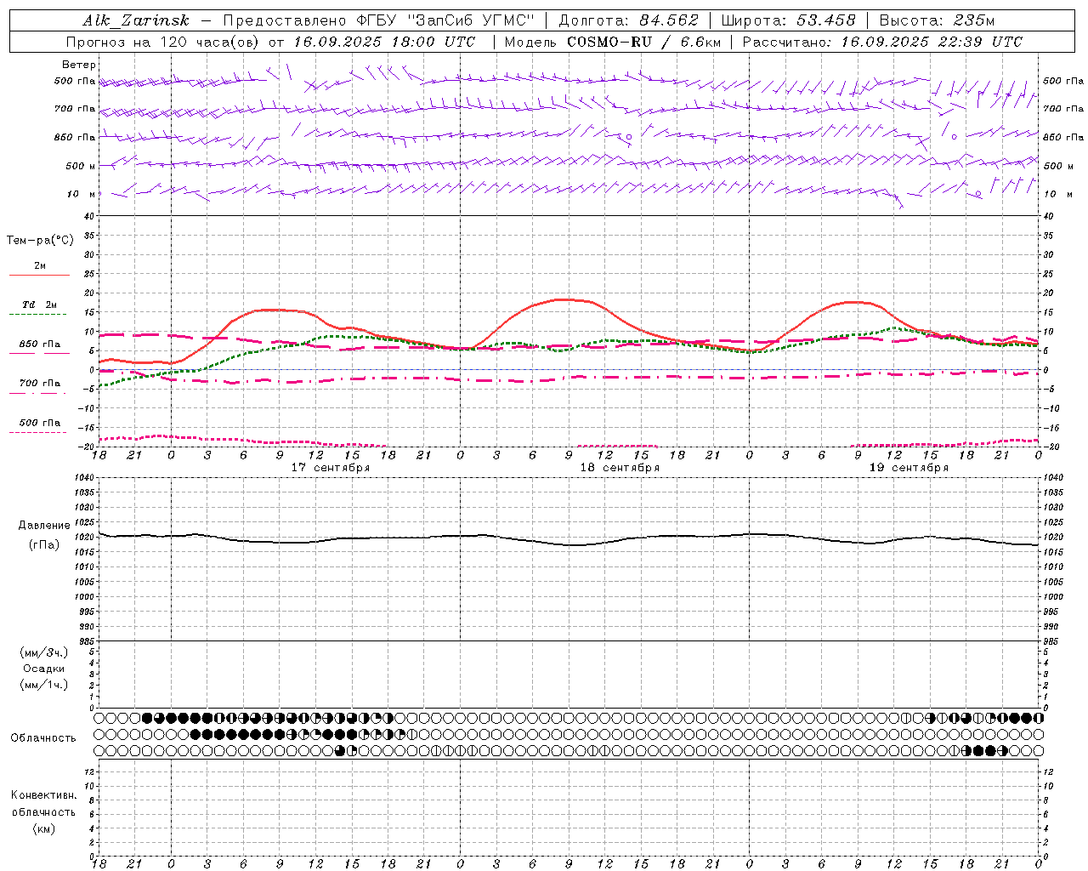This screenshot has width=1088, height=871.
Task: Click the Давление pressure panel label
Action: [44, 526]
